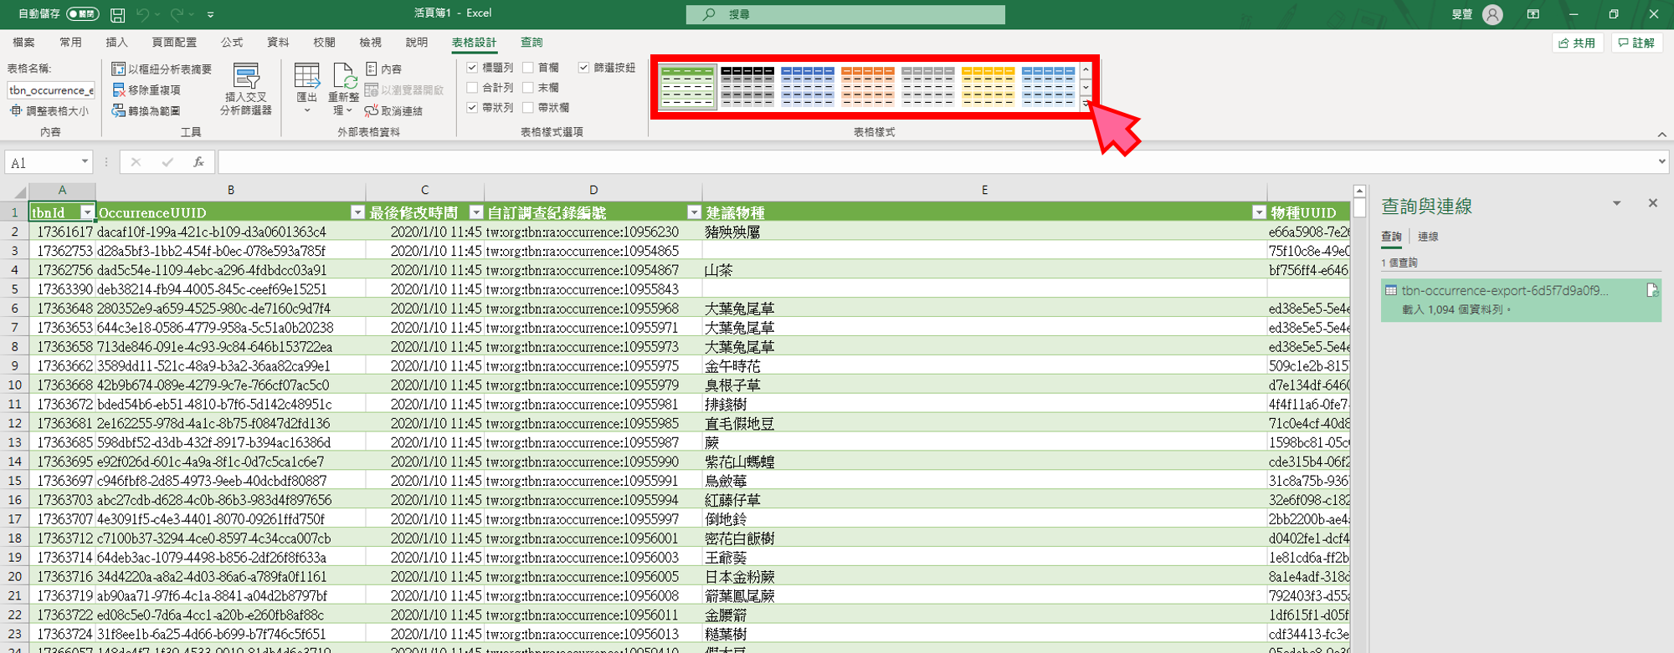
Task: Expand the table styles gallery more button
Action: click(x=1086, y=104)
